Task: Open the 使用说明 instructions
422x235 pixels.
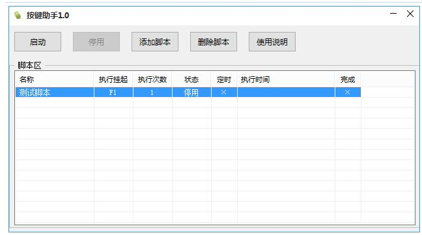Action: coord(272,42)
